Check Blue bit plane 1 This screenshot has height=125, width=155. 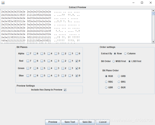pos(70,76)
